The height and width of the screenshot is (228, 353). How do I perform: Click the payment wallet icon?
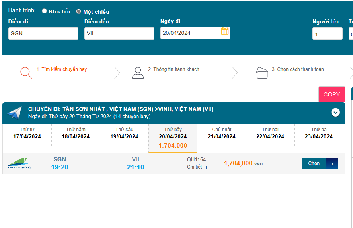pyautogui.click(x=261, y=73)
